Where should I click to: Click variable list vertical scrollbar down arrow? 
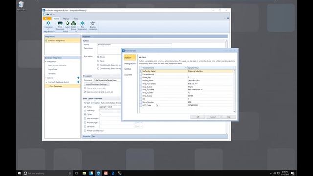[x=234, y=112]
